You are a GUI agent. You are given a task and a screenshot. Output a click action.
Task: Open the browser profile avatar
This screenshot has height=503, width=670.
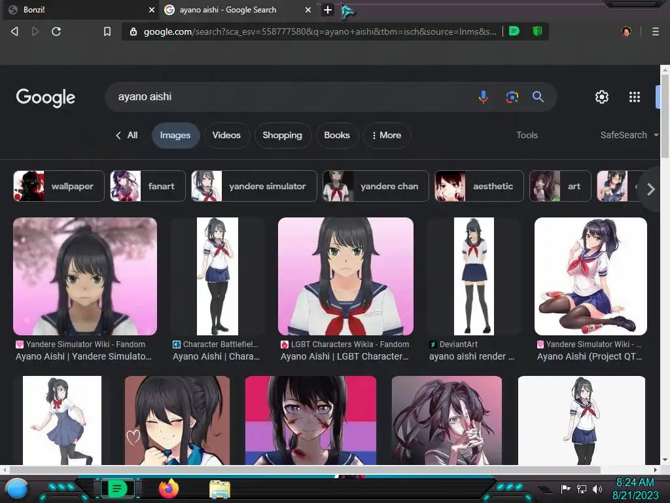click(x=626, y=31)
